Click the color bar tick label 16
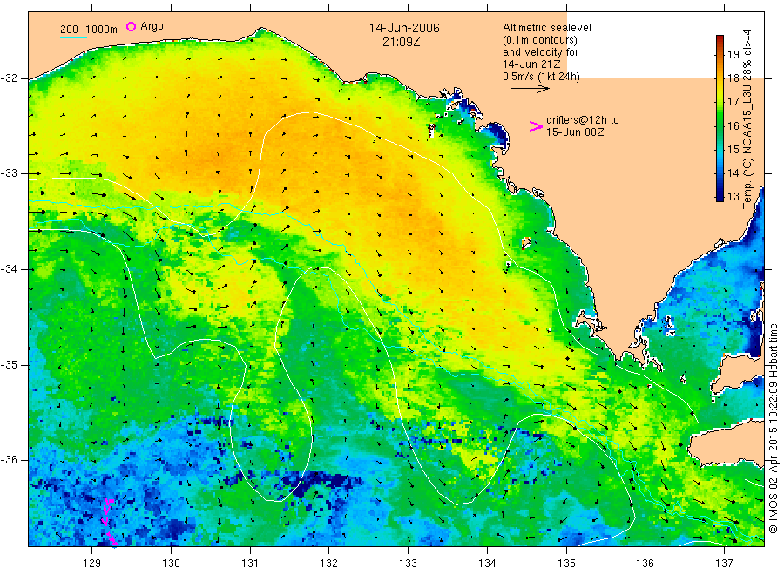 pyautogui.click(x=733, y=125)
